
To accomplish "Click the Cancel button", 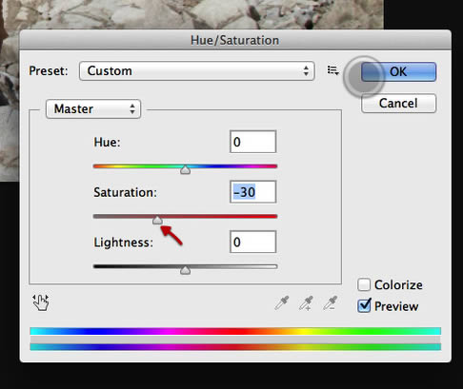I will pos(398,104).
